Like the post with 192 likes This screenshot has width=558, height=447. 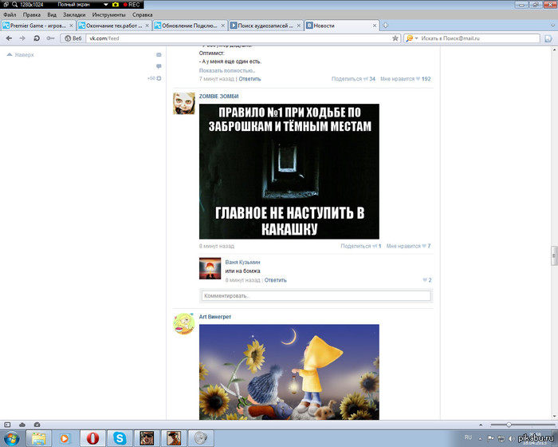coord(405,79)
